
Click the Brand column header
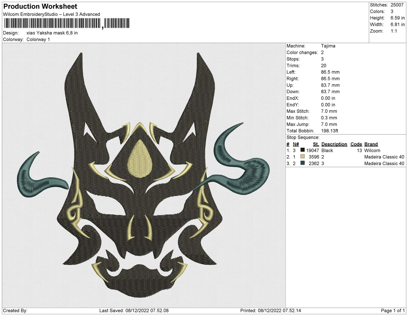tap(371, 144)
